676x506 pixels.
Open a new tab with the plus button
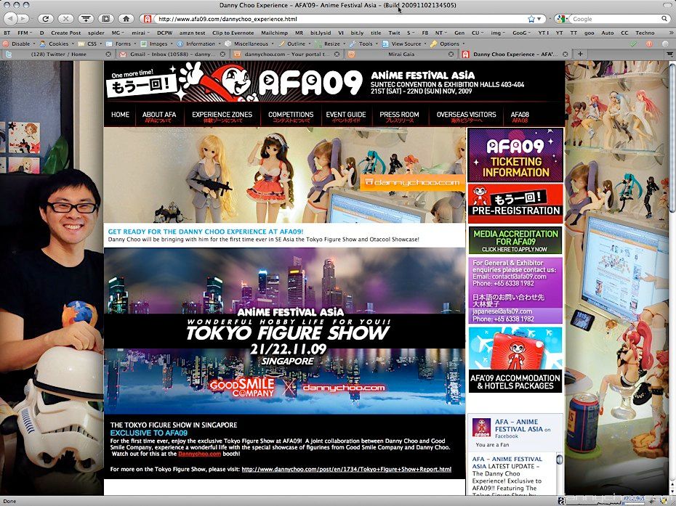580,54
